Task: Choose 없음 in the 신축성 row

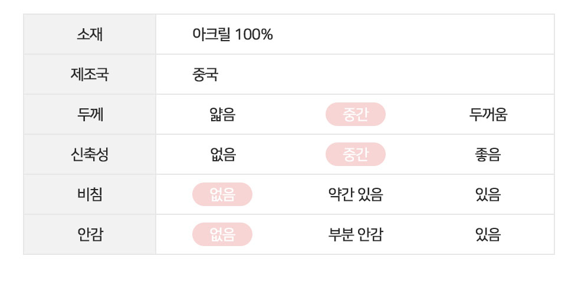Action: tap(223, 154)
